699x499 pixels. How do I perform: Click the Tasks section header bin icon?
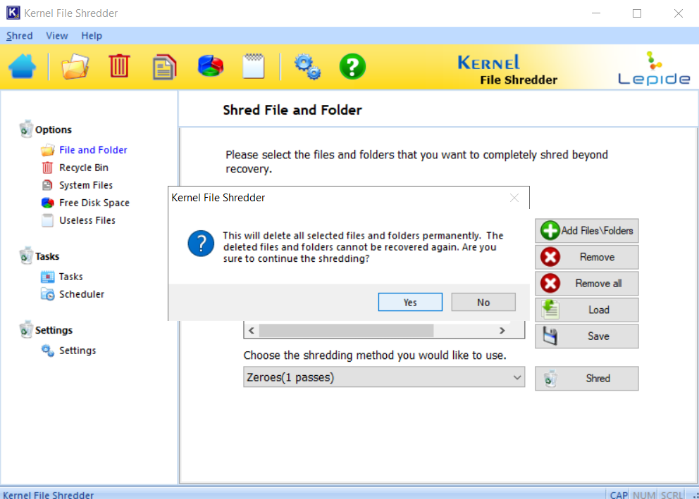pos(26,256)
